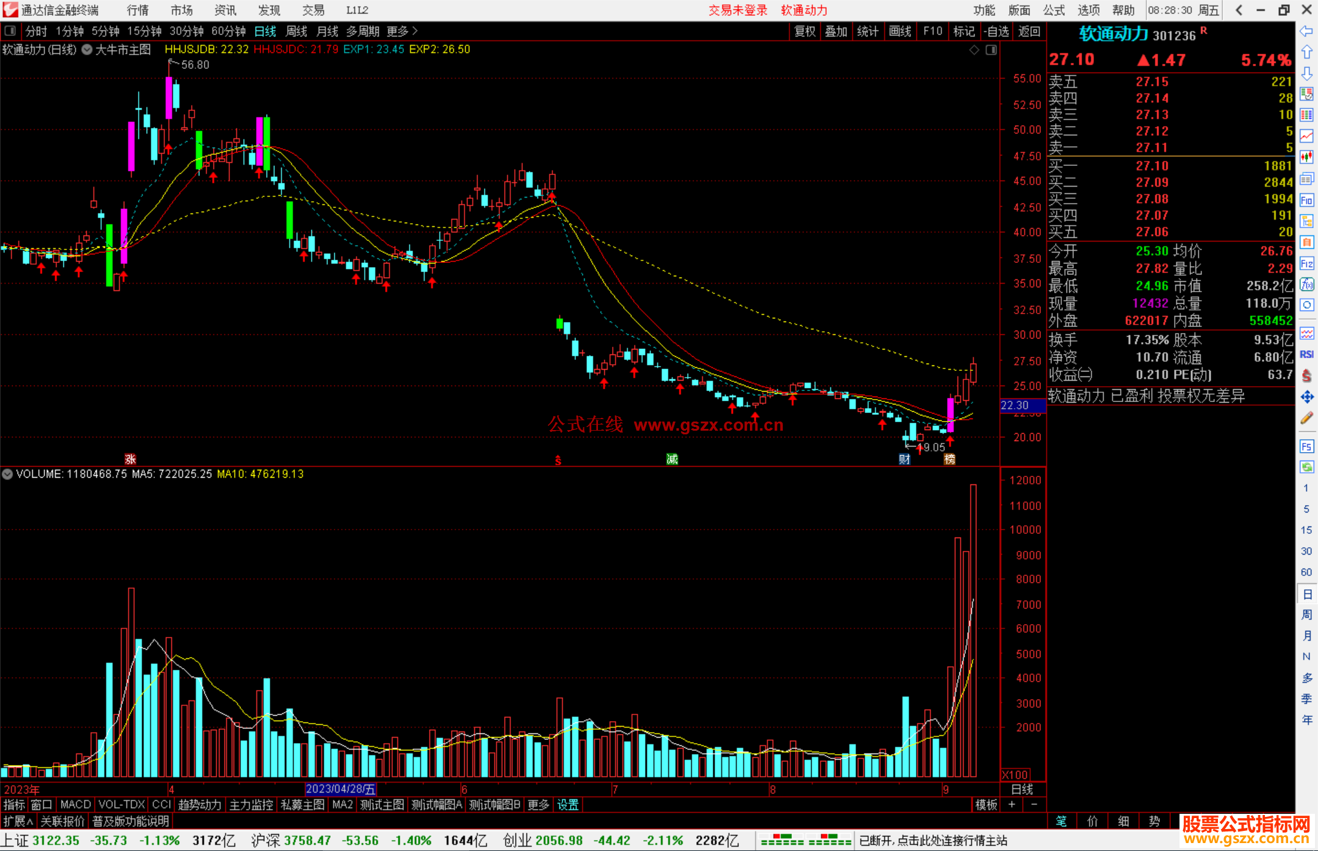Toggle the diamond marker icon above chart
1318x851 pixels.
974,50
